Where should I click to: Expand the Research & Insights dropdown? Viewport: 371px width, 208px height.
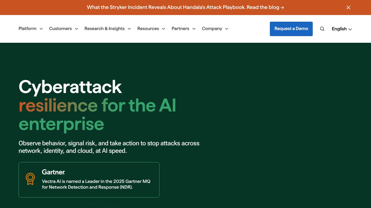click(108, 29)
